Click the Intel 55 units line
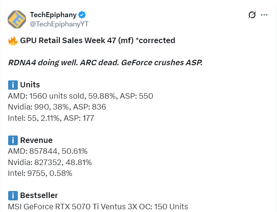Screen dimensions: 277x212 [51, 118]
